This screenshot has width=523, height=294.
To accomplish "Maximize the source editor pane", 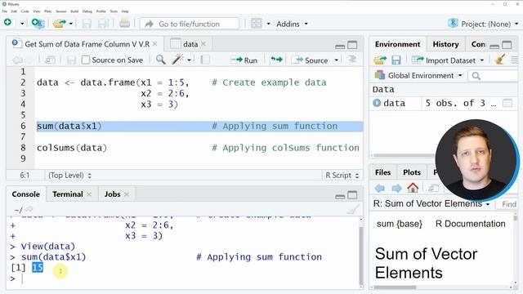I will [x=352, y=45].
